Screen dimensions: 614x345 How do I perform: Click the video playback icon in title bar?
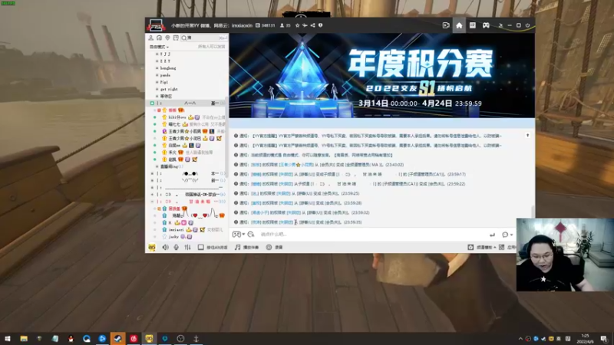coord(446,25)
